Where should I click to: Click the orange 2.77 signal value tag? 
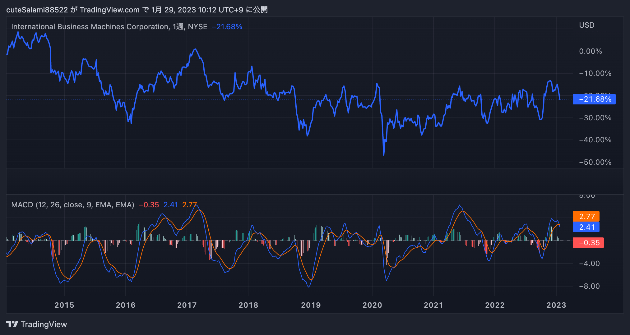(586, 216)
